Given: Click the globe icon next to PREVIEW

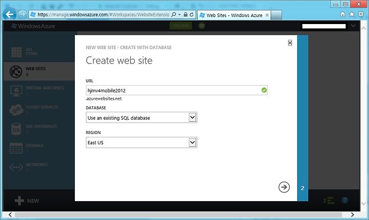Looking at the screenshot, I should [202, 26].
